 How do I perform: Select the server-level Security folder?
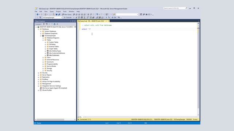[45, 73]
